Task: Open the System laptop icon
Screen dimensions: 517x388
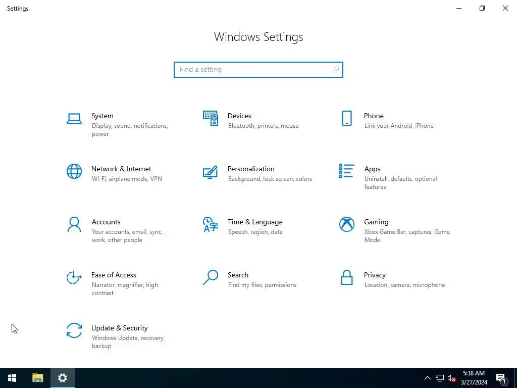Action: click(x=74, y=118)
